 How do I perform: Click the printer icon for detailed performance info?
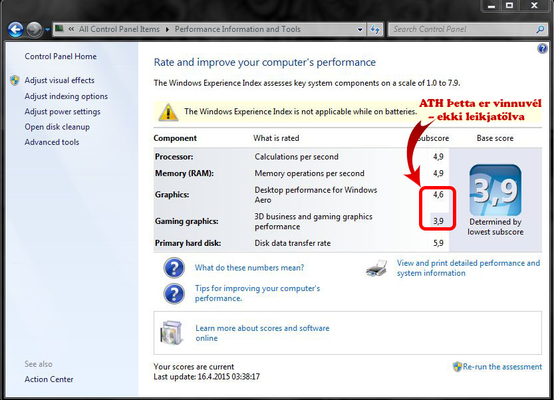coord(377,268)
